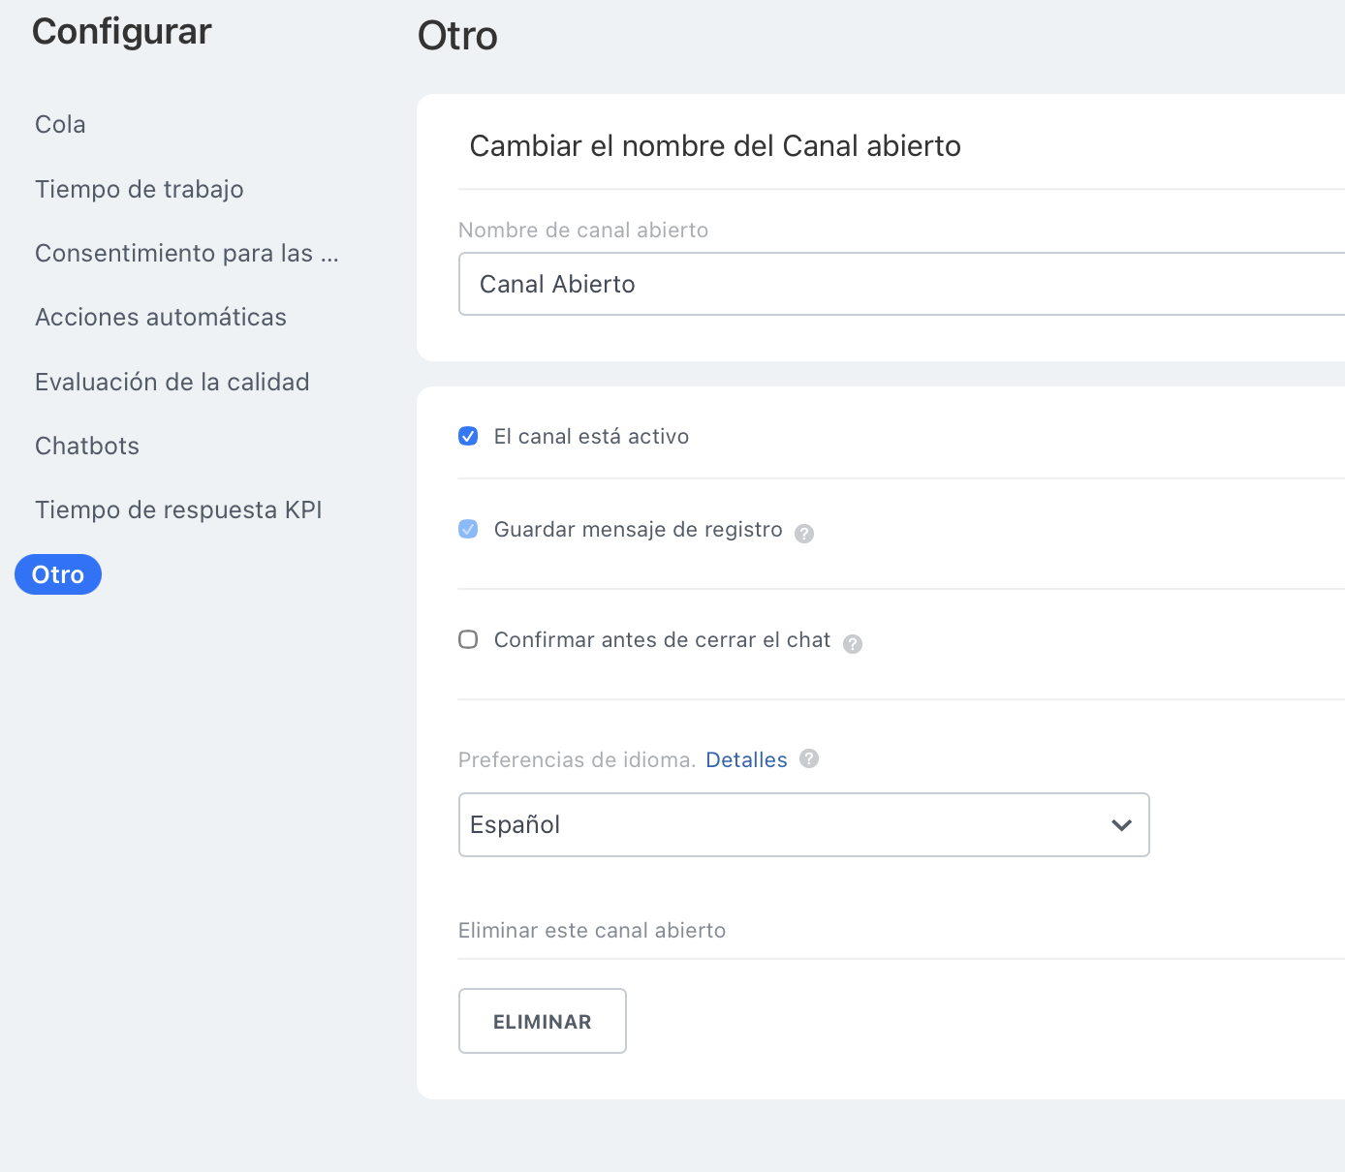Click help icon beside Confirmar antes de cerrar
The image size is (1345, 1172).
point(852,644)
